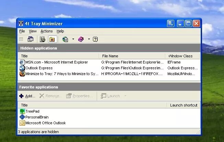Expand the arrow next to the globe icon
224x142 pixels.
coord(73,39)
